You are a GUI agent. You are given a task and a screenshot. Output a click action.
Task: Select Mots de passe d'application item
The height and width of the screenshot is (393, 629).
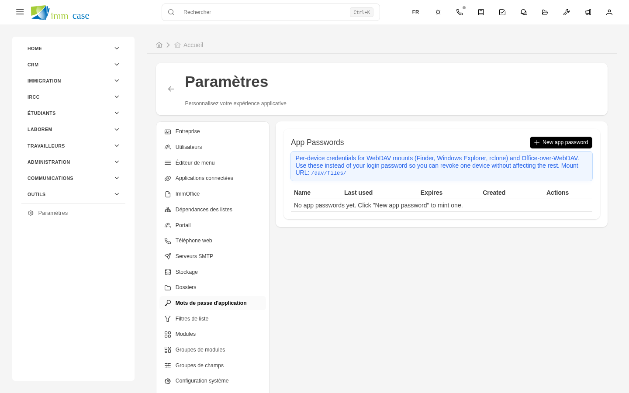213,303
